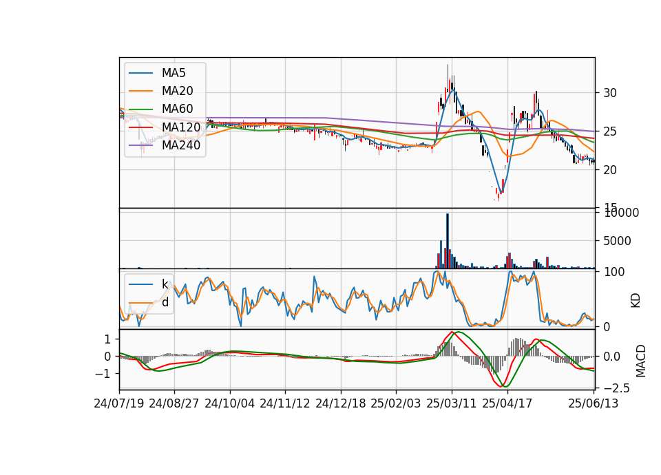661x475 pixels.
Task: Click the 24/08/27 date axis label
Action: click(x=174, y=403)
